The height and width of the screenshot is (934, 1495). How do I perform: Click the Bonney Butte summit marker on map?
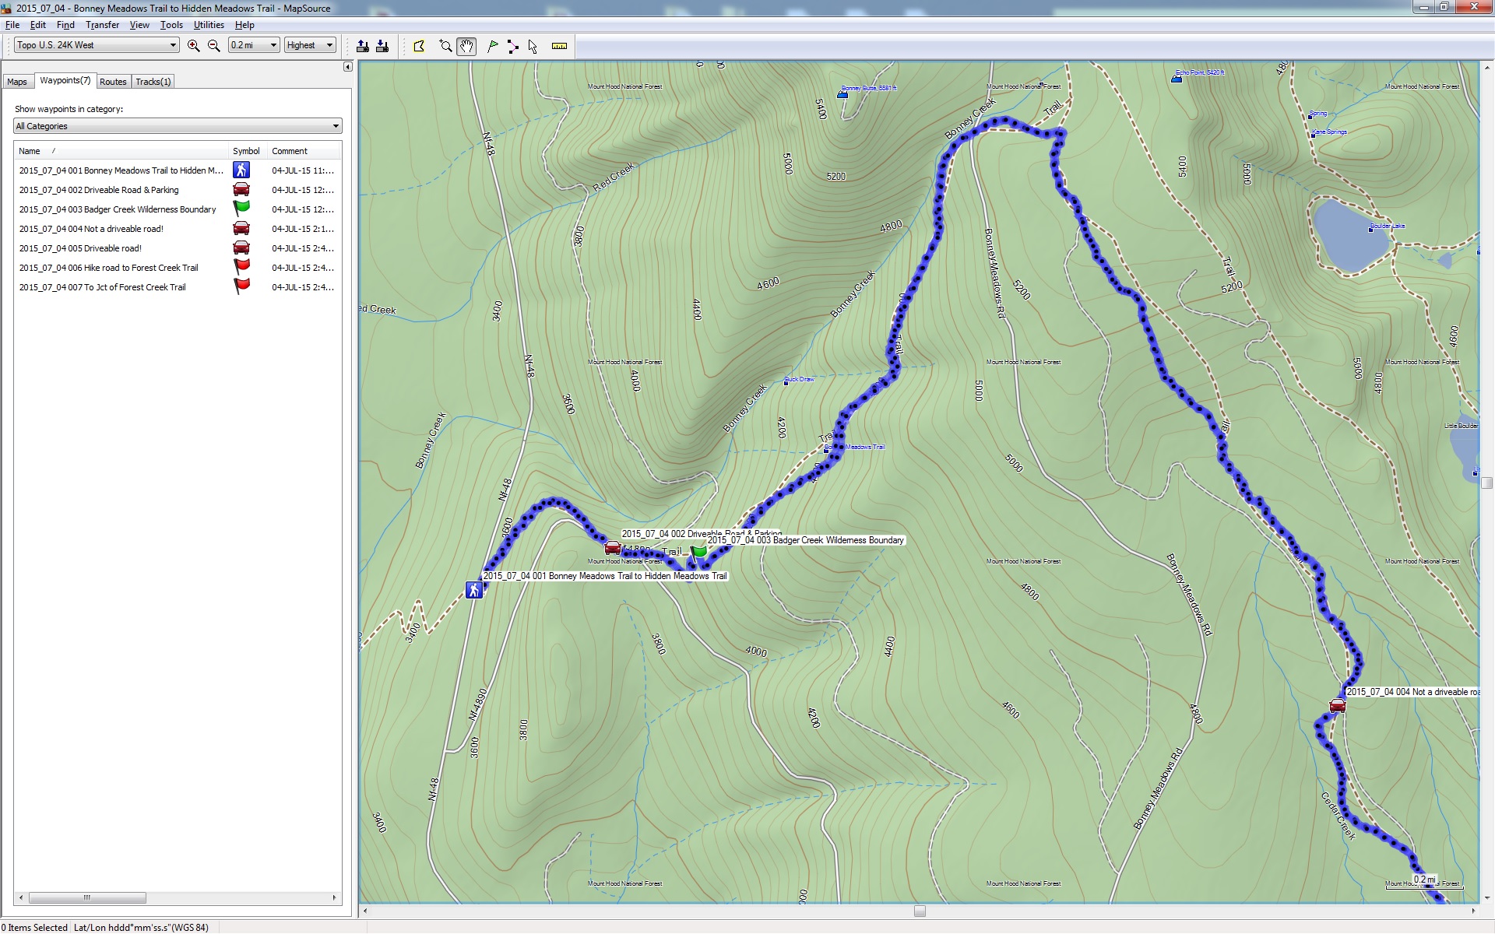click(842, 94)
